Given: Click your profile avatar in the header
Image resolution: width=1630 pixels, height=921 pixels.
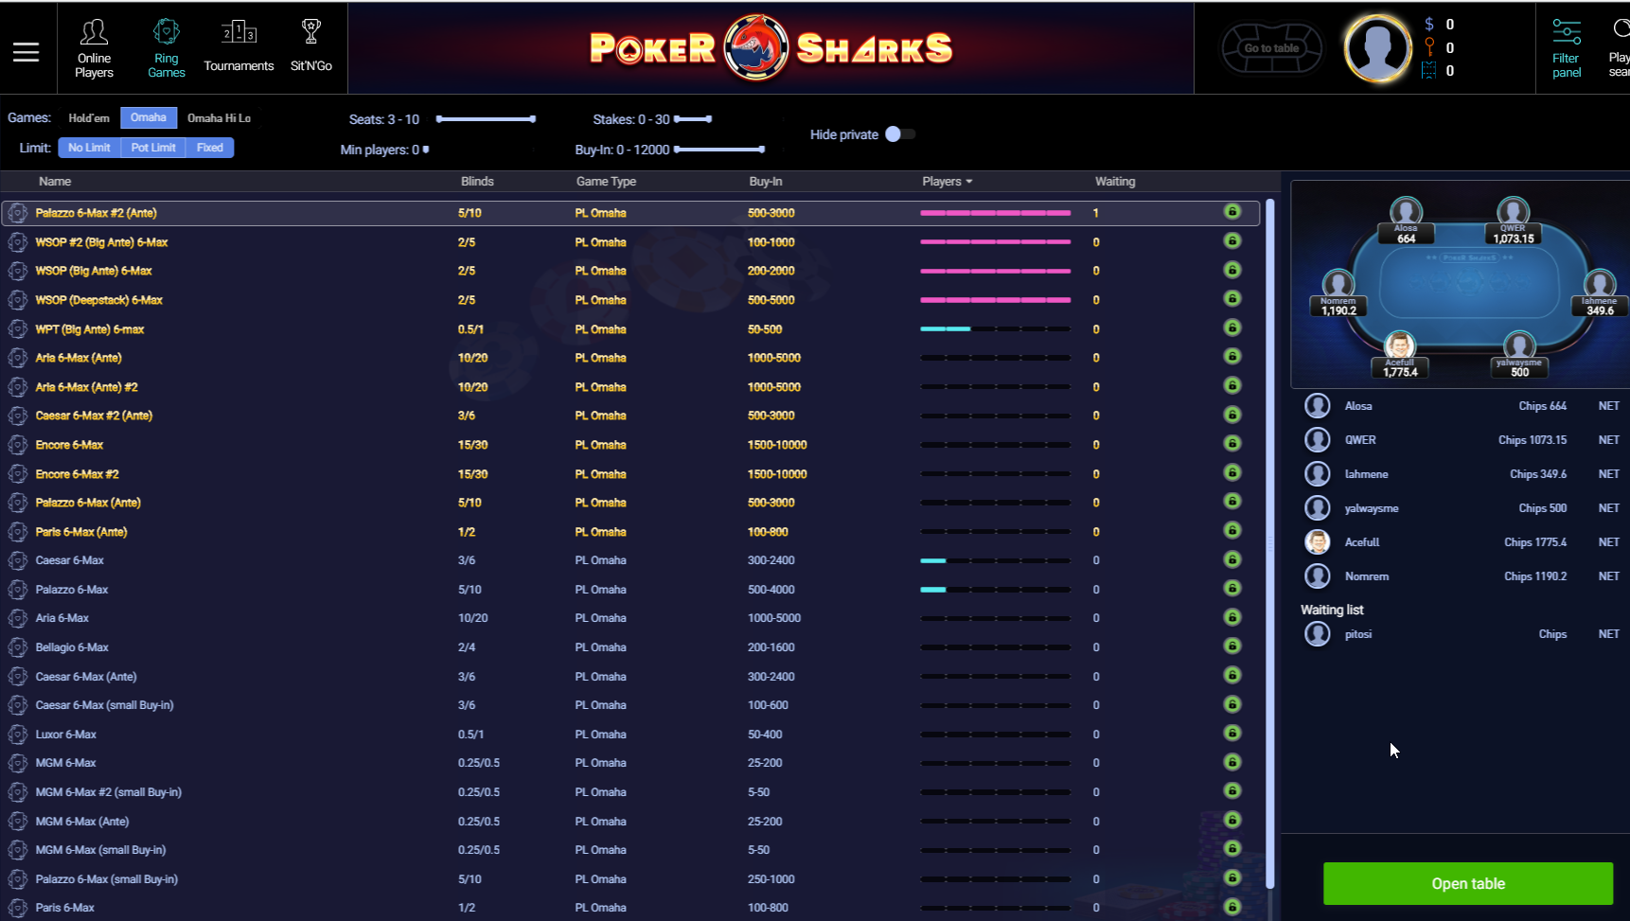Looking at the screenshot, I should pos(1378,48).
